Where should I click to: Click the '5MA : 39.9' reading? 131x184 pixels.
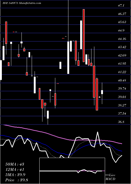pos(16,175)
